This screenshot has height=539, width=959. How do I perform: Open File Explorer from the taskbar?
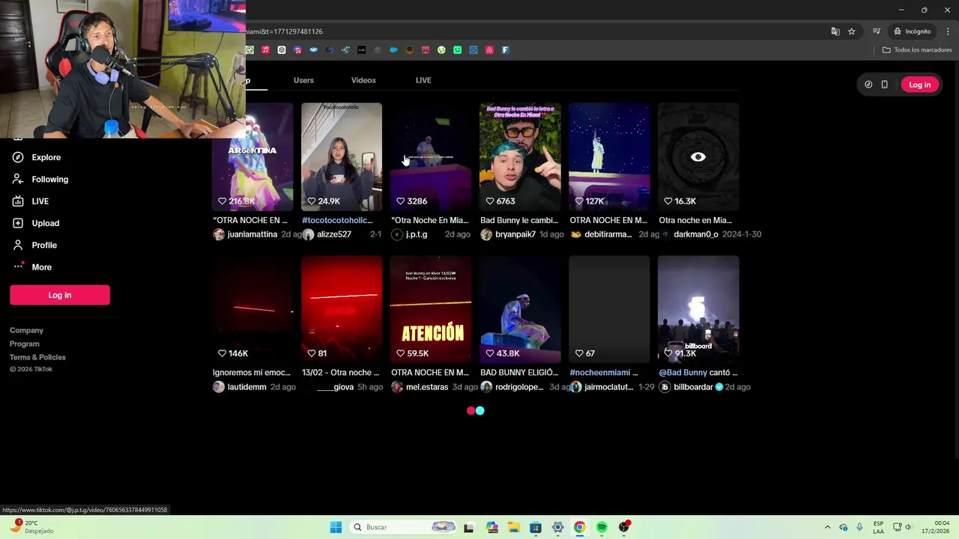(513, 527)
